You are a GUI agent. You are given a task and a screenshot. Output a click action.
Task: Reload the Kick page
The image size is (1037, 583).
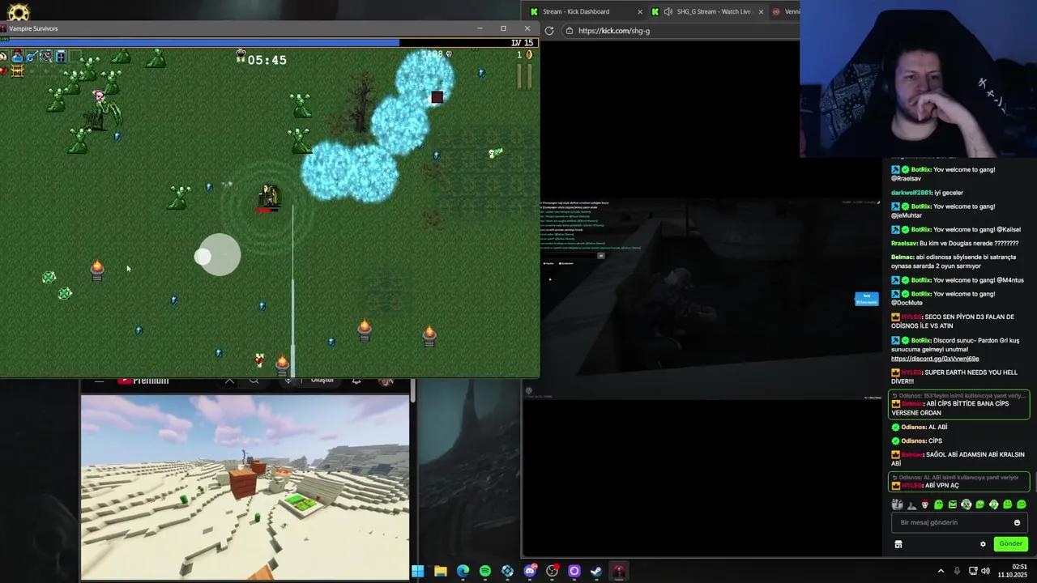click(x=549, y=31)
